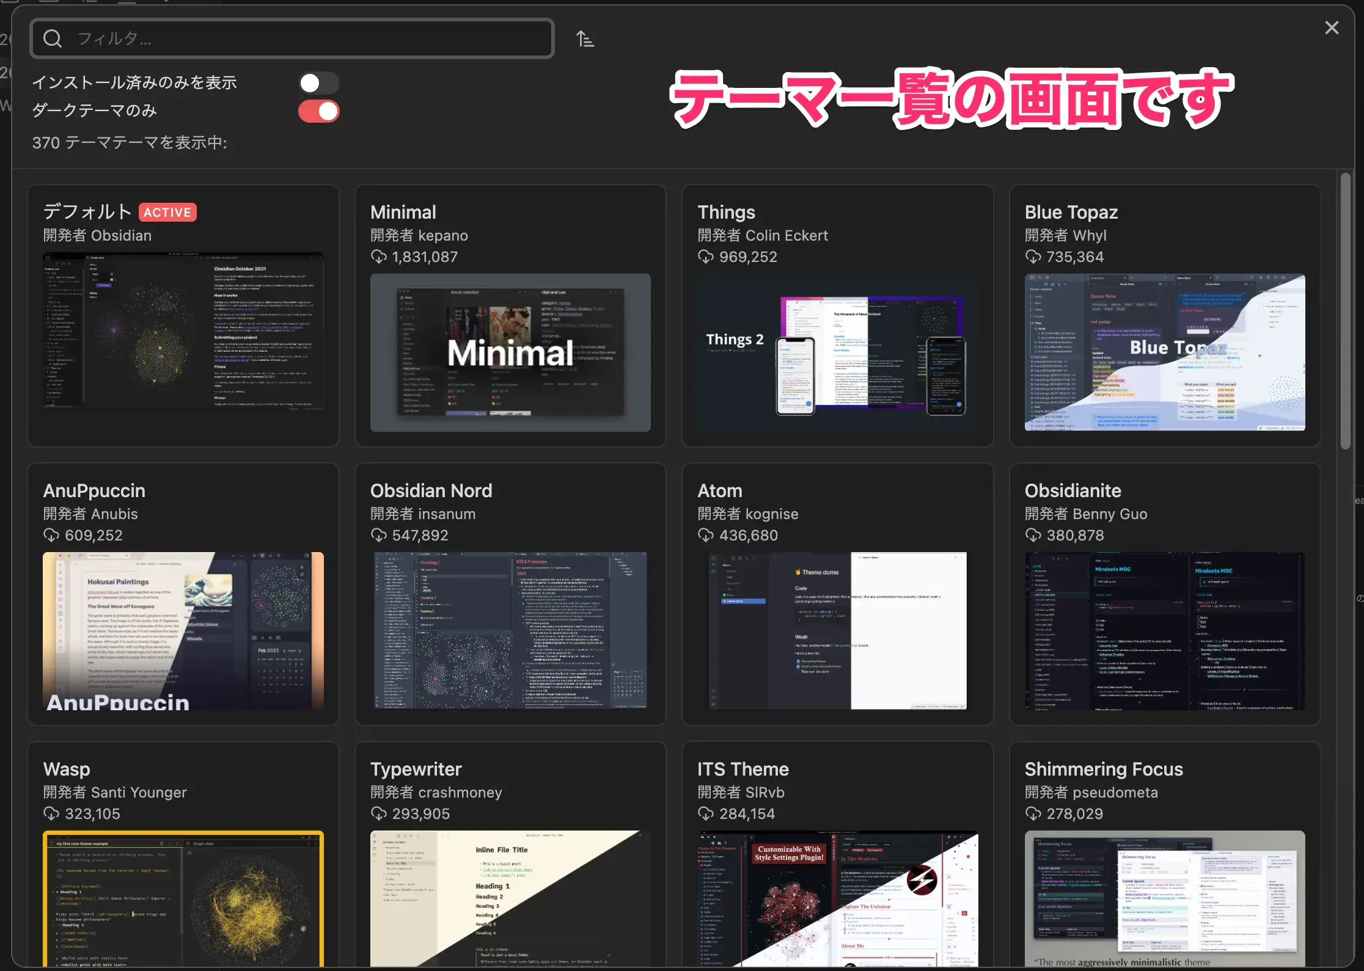Click the download icon under Obsidian Nord
1364x971 pixels.
point(379,536)
